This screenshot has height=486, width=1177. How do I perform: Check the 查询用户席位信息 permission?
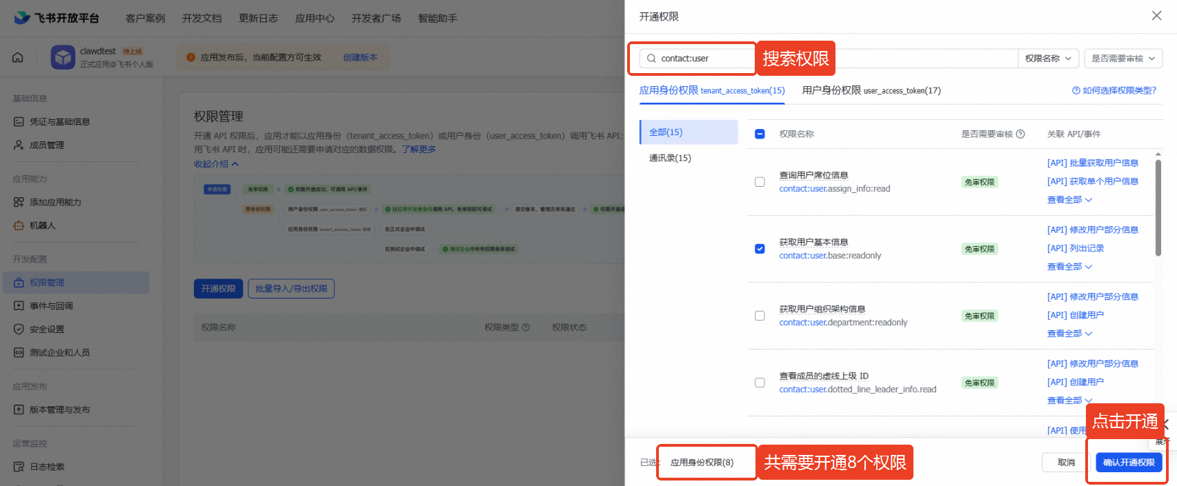point(760,182)
